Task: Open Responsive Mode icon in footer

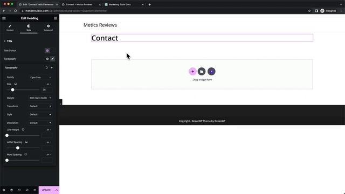Action: (27, 190)
